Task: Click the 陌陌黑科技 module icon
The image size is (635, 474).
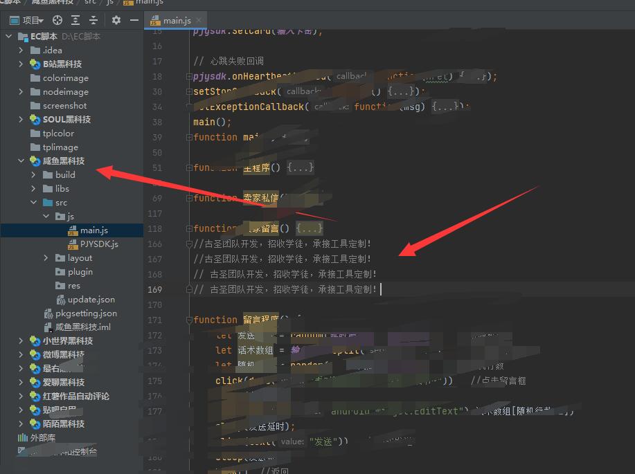Action: click(35, 423)
